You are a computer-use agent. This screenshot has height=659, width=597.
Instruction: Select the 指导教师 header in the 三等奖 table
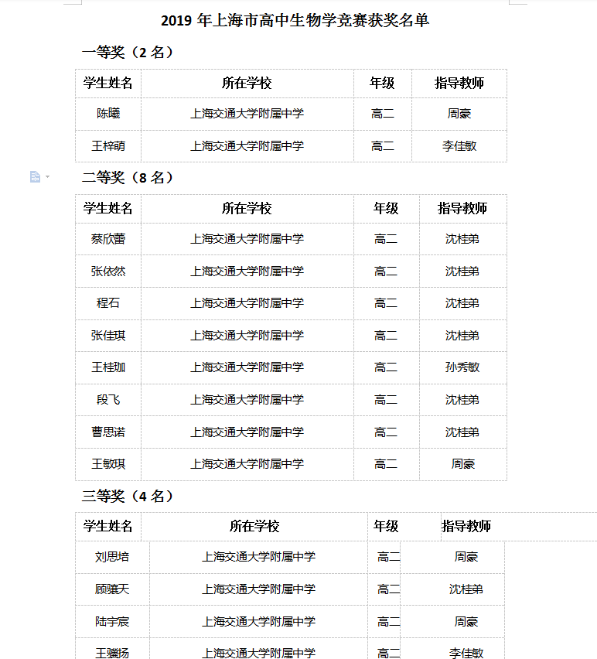tap(466, 526)
